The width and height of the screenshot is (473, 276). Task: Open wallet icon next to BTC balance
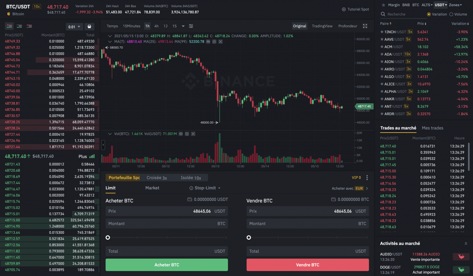point(334,199)
